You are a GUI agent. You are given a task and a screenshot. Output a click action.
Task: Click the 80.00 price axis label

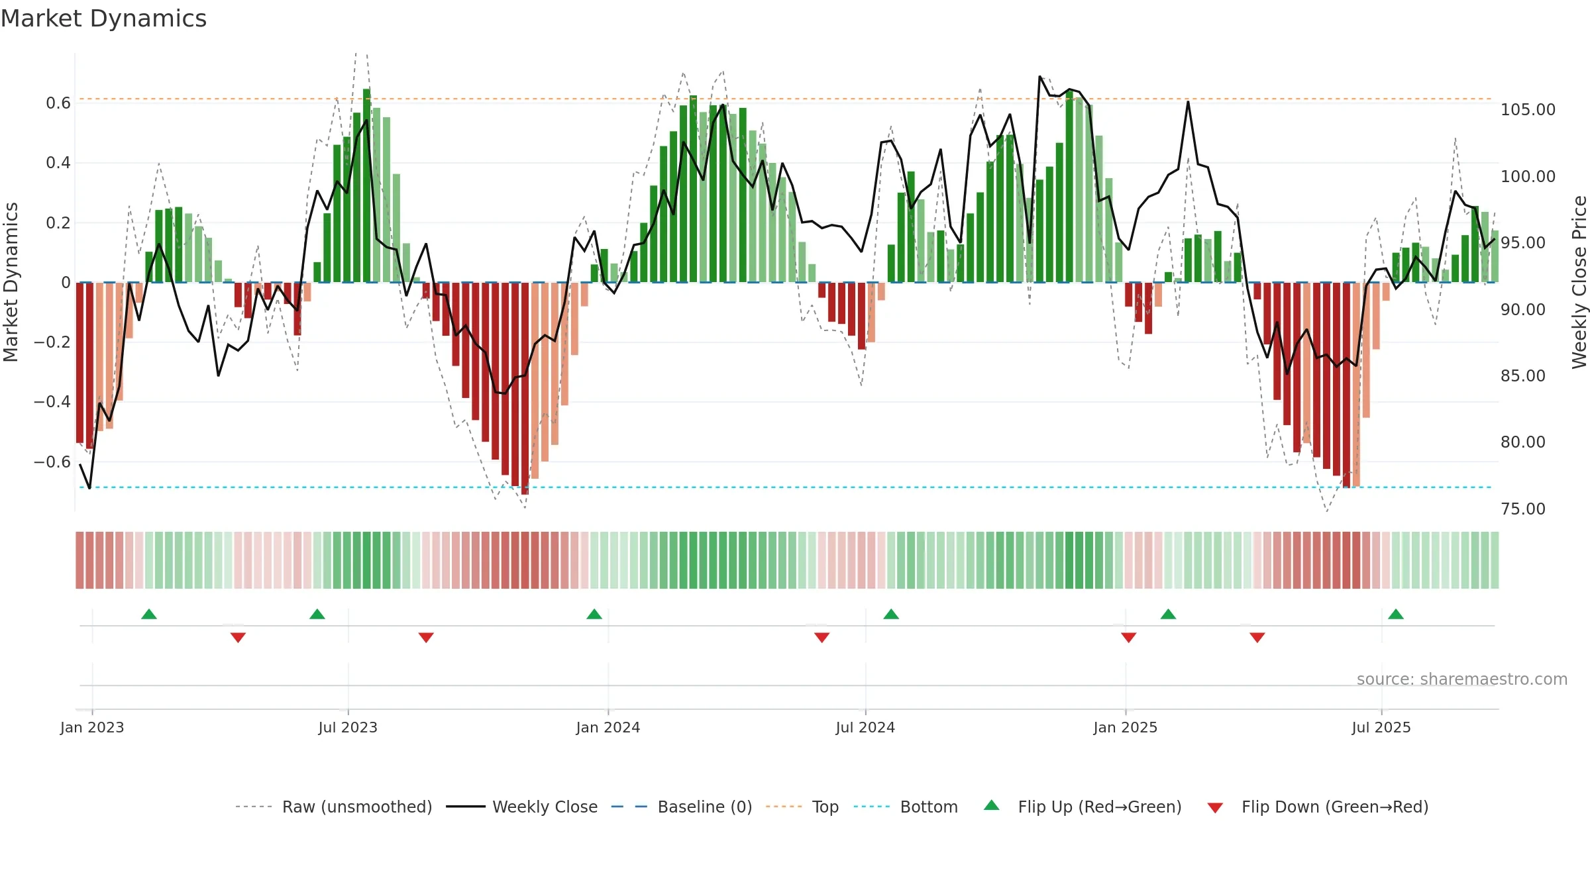1523,442
